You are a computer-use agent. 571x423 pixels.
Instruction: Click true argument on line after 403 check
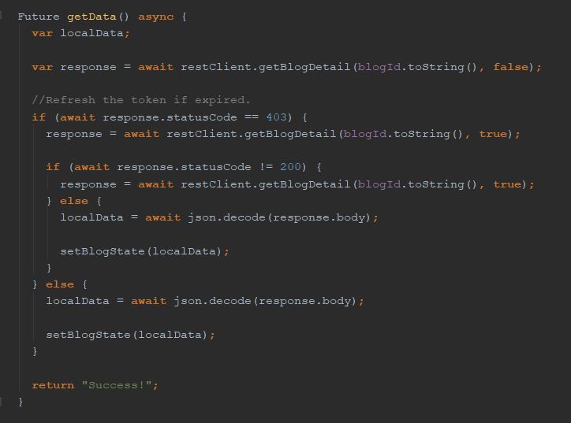492,134
